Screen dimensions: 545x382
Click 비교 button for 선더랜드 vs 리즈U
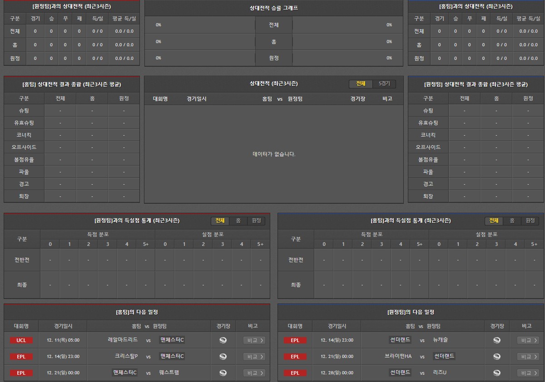(x=528, y=373)
